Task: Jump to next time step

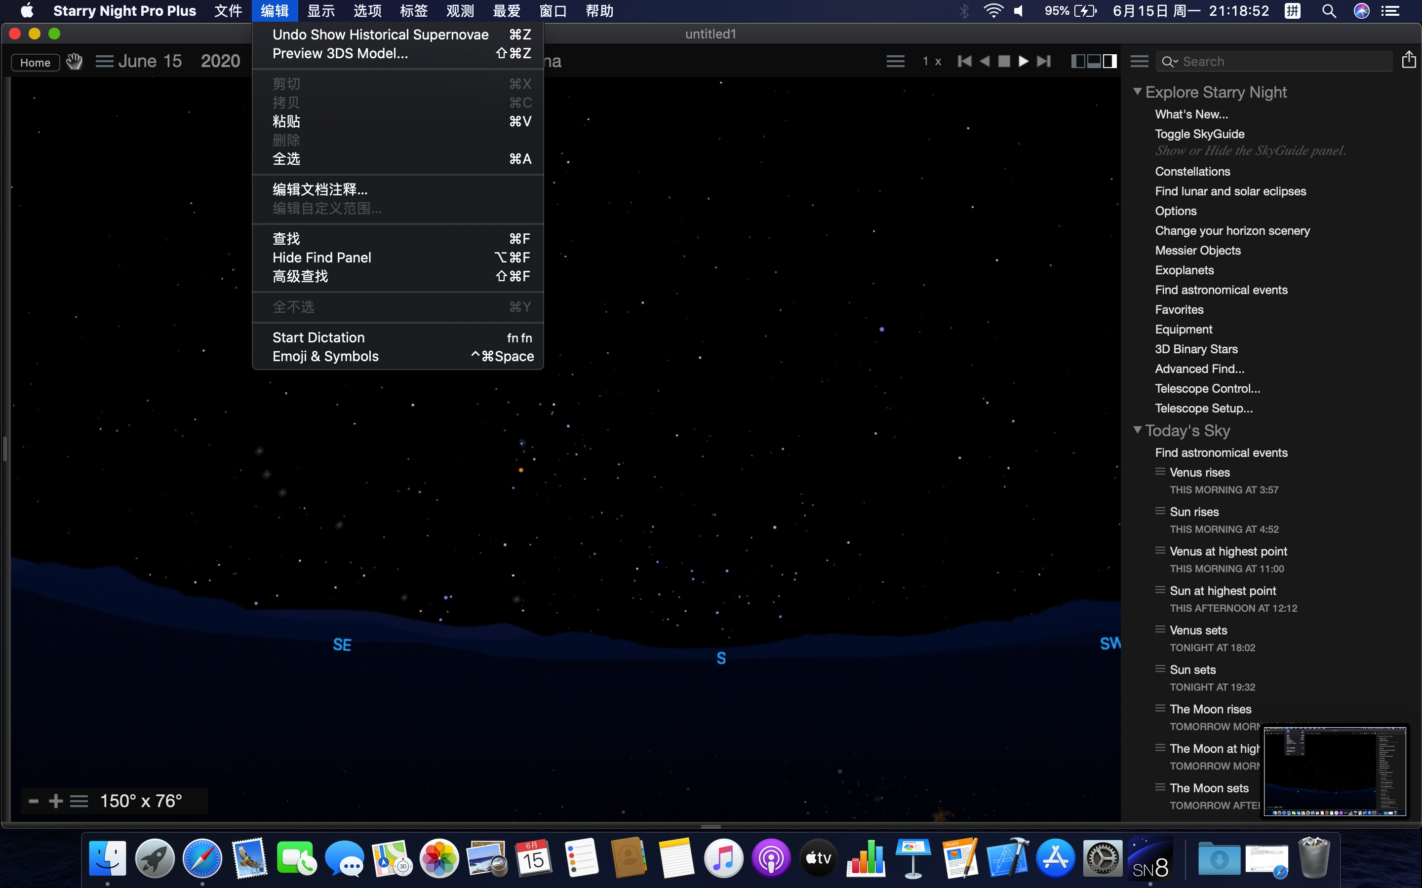Action: (x=1044, y=61)
